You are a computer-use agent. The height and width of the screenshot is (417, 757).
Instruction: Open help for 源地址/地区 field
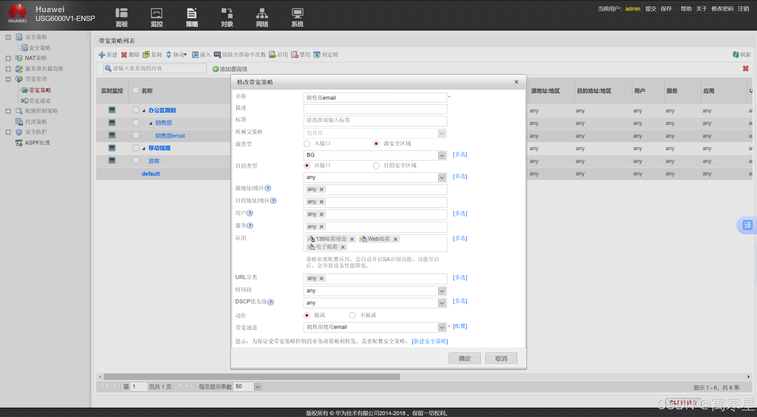(x=268, y=188)
